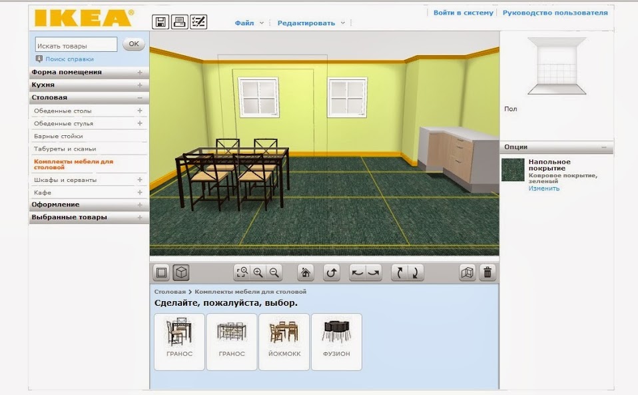The image size is (638, 395).
Task: Open the checklist icon in top toolbar
Action: tap(198, 22)
